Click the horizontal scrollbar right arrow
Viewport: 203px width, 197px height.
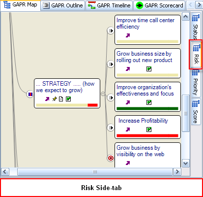pyautogui.click(x=177, y=172)
